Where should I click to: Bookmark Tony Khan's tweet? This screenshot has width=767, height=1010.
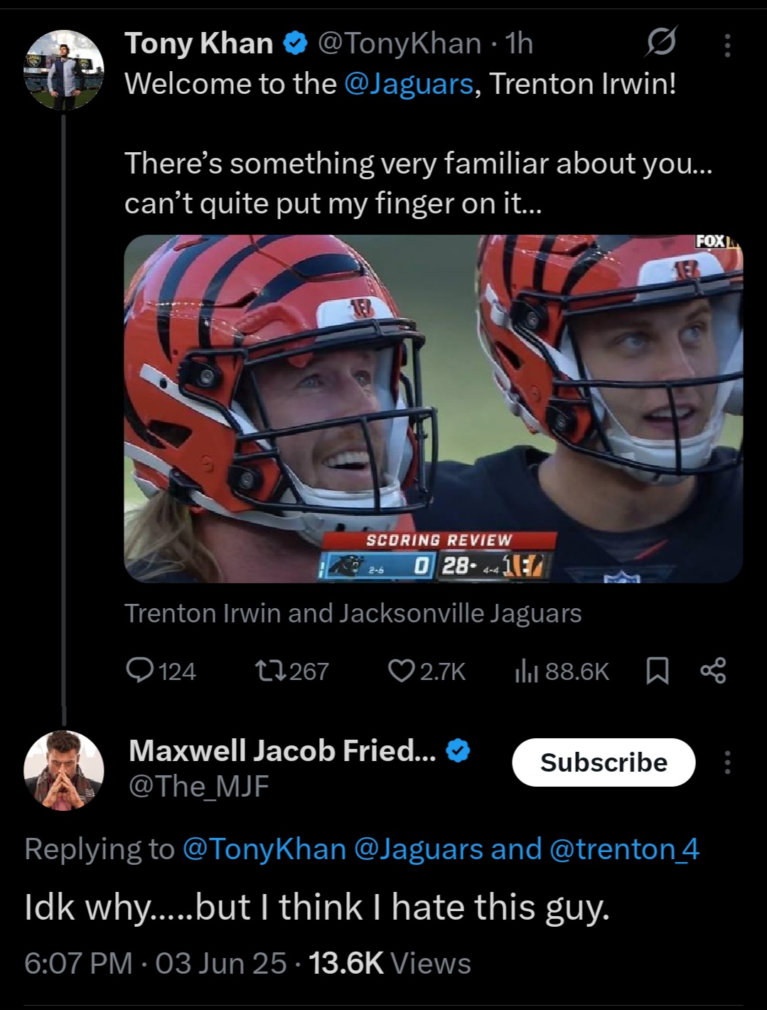[658, 671]
